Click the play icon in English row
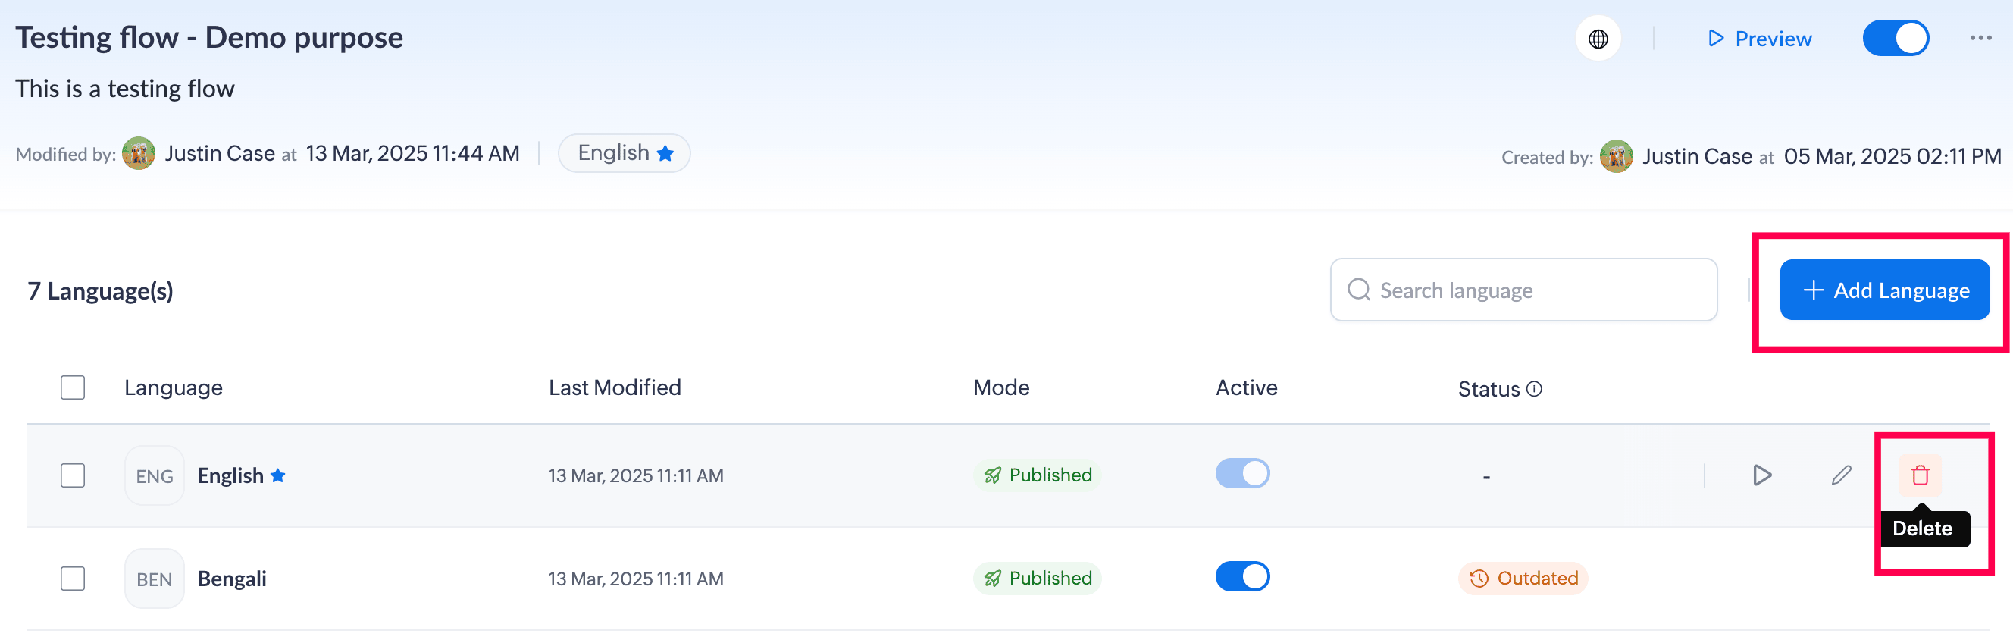The height and width of the screenshot is (643, 2013). (1761, 475)
